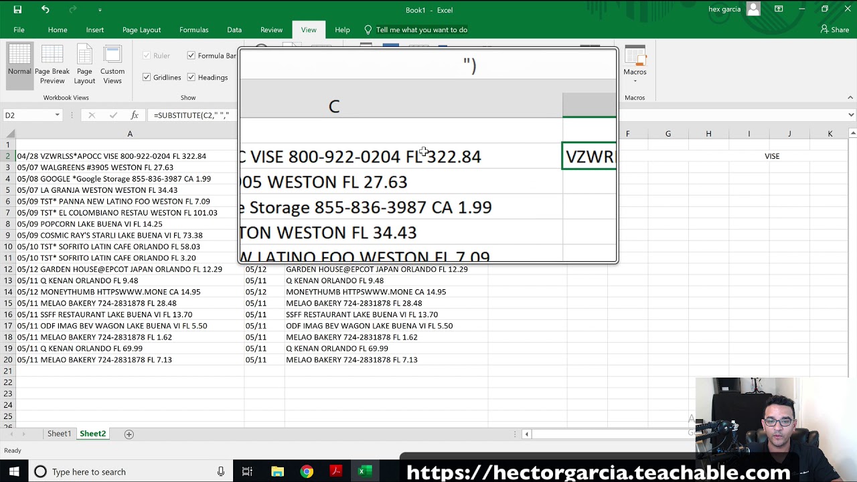Click Tell me what you want to do
The height and width of the screenshot is (482, 857).
coord(422,29)
